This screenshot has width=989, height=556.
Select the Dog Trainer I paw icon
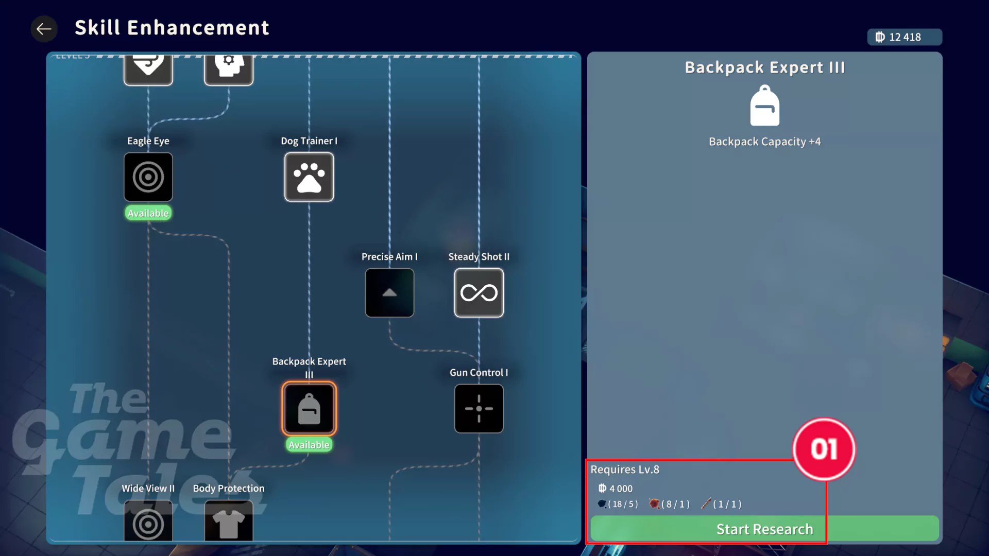point(309,177)
